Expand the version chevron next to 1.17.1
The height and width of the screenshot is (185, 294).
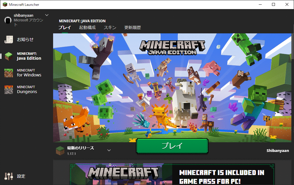(109, 150)
